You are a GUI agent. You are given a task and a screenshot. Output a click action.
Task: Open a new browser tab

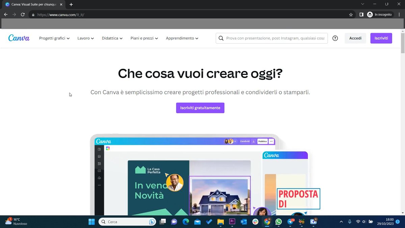(x=71, y=4)
